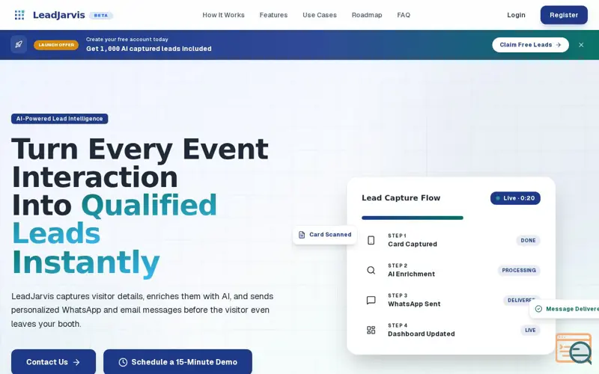
Task: Click the Card Captured step label
Action: [413, 245]
